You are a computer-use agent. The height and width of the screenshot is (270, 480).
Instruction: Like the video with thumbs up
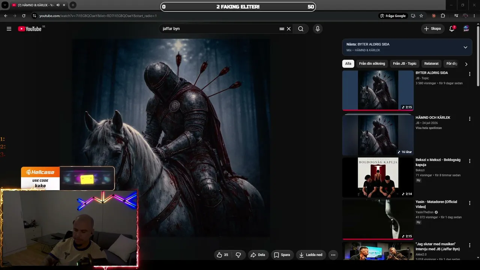pos(222,255)
